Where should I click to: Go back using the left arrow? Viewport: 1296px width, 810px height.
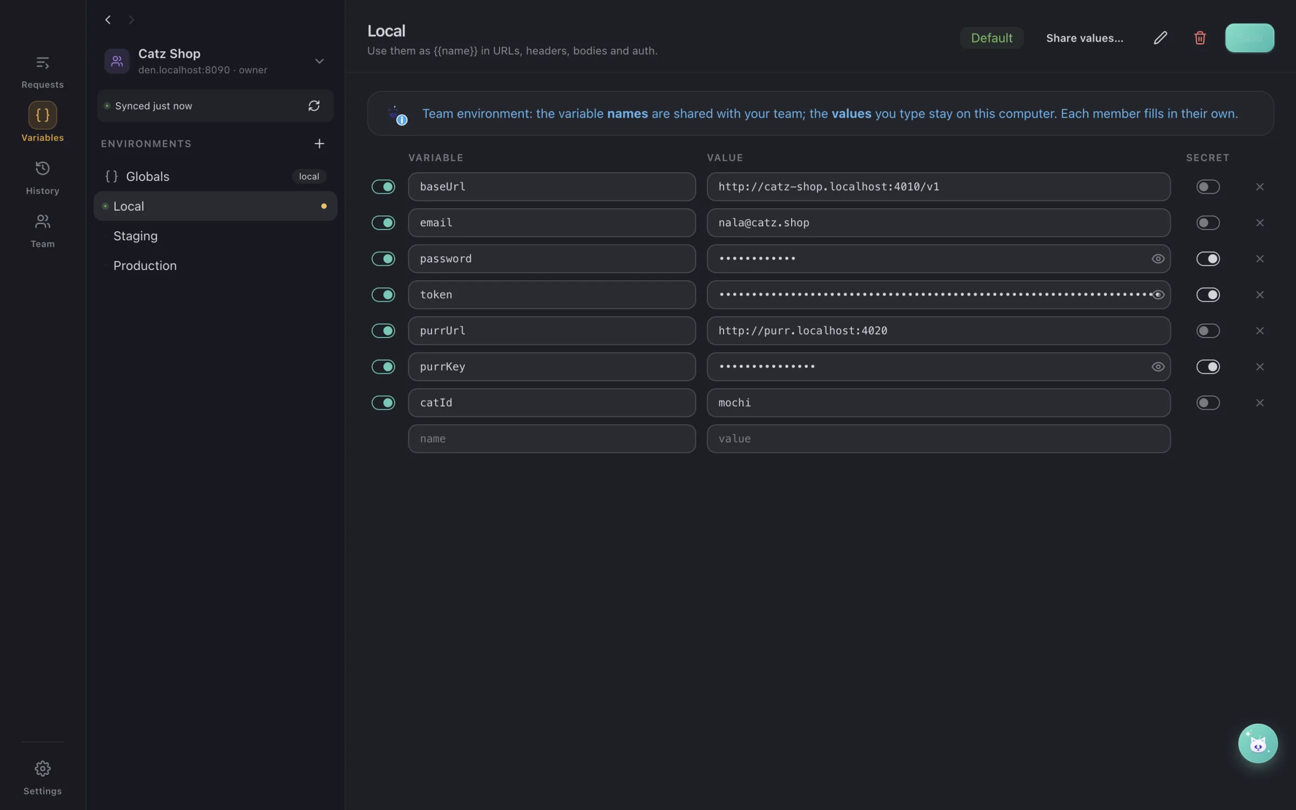pyautogui.click(x=108, y=20)
